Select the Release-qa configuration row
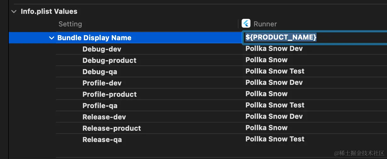 [102, 140]
